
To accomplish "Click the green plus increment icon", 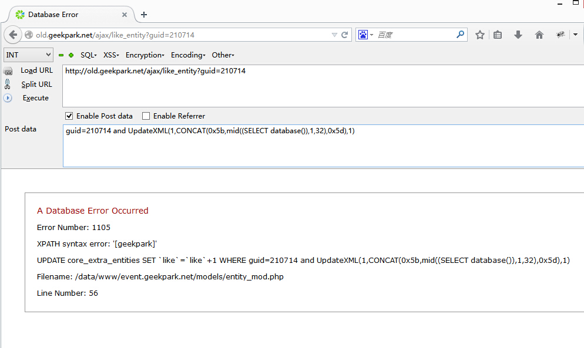I will click(x=71, y=55).
